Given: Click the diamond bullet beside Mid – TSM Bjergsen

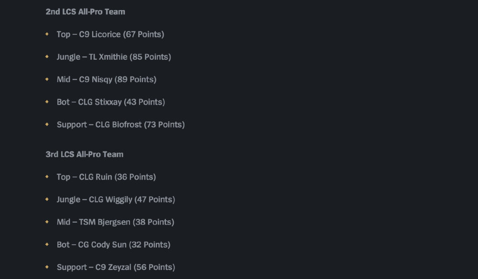Looking at the screenshot, I should [x=47, y=222].
